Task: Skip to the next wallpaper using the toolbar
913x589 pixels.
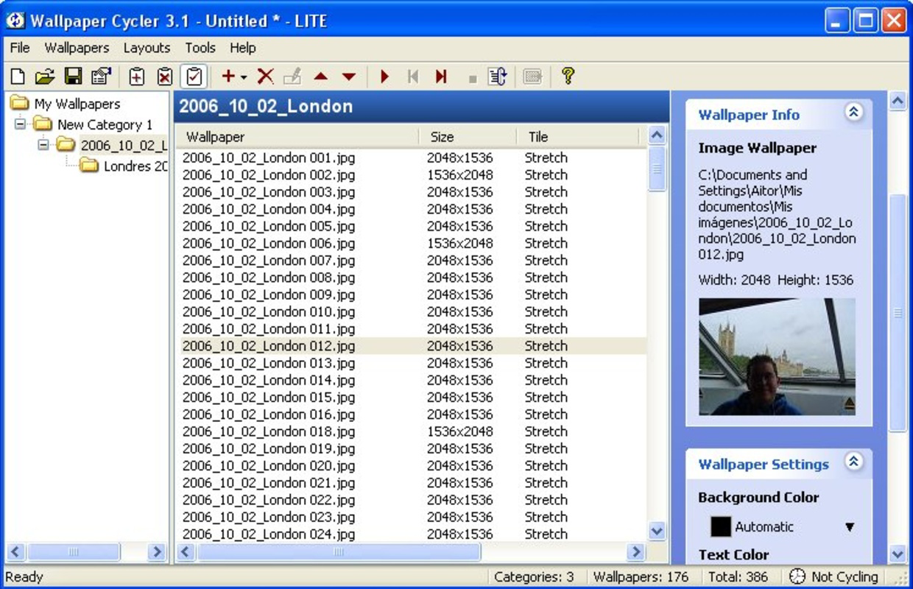Action: click(442, 76)
